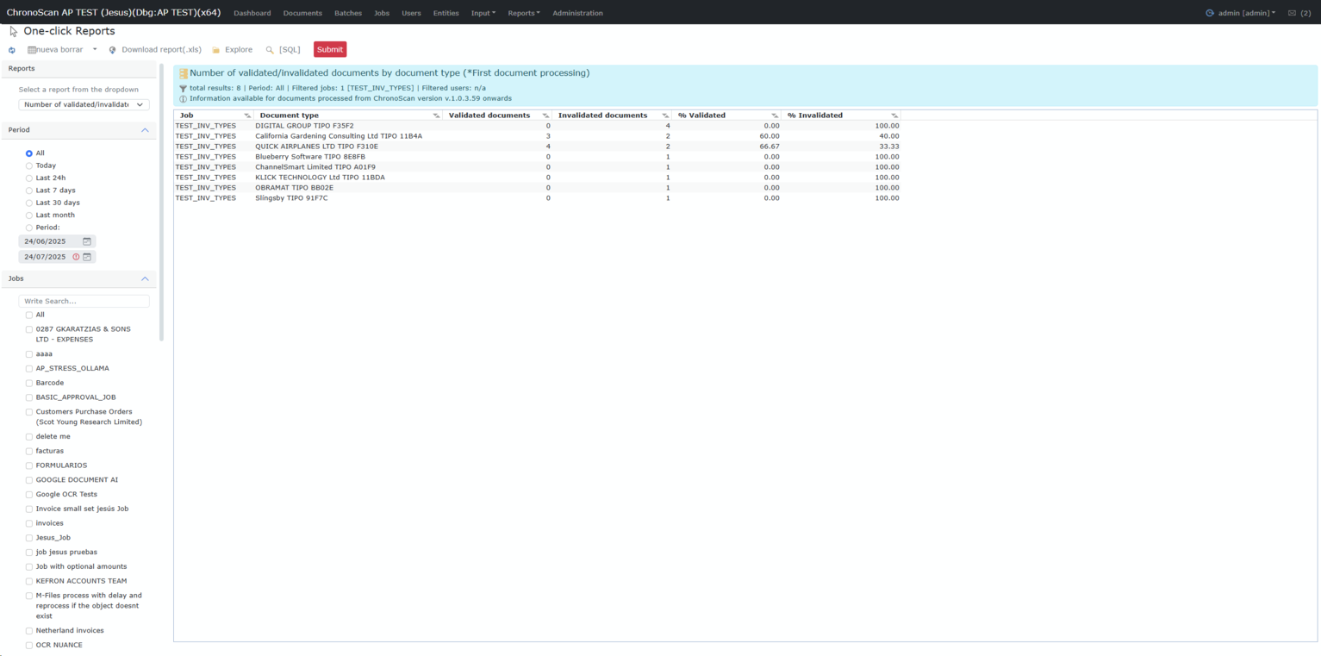
Task: Open the calendar picker for 24/06/2025
Action: [87, 241]
